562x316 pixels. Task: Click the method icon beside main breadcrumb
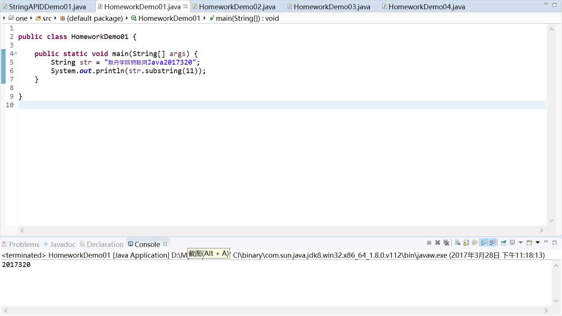coord(212,18)
